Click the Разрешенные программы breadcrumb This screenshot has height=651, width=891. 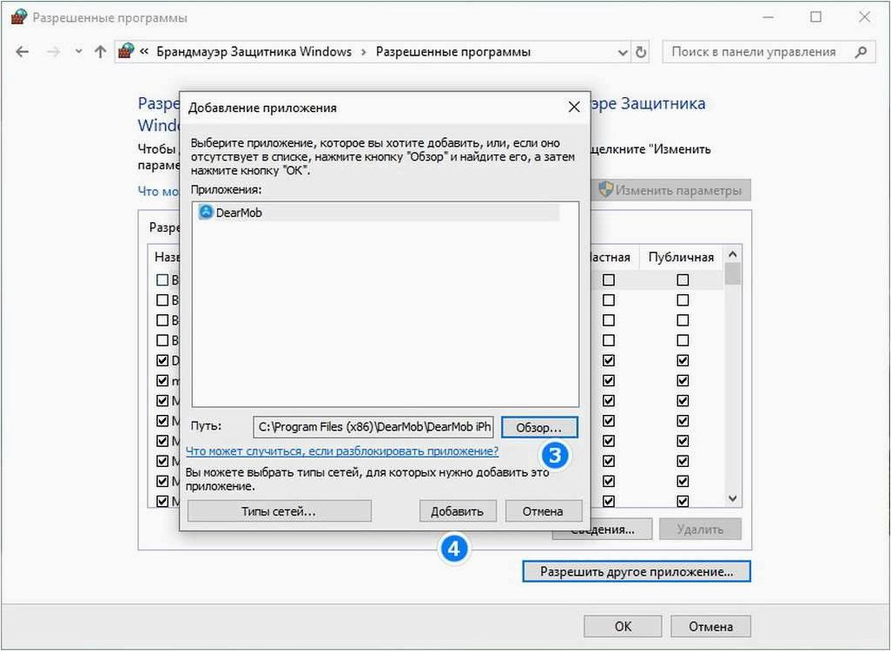[453, 52]
